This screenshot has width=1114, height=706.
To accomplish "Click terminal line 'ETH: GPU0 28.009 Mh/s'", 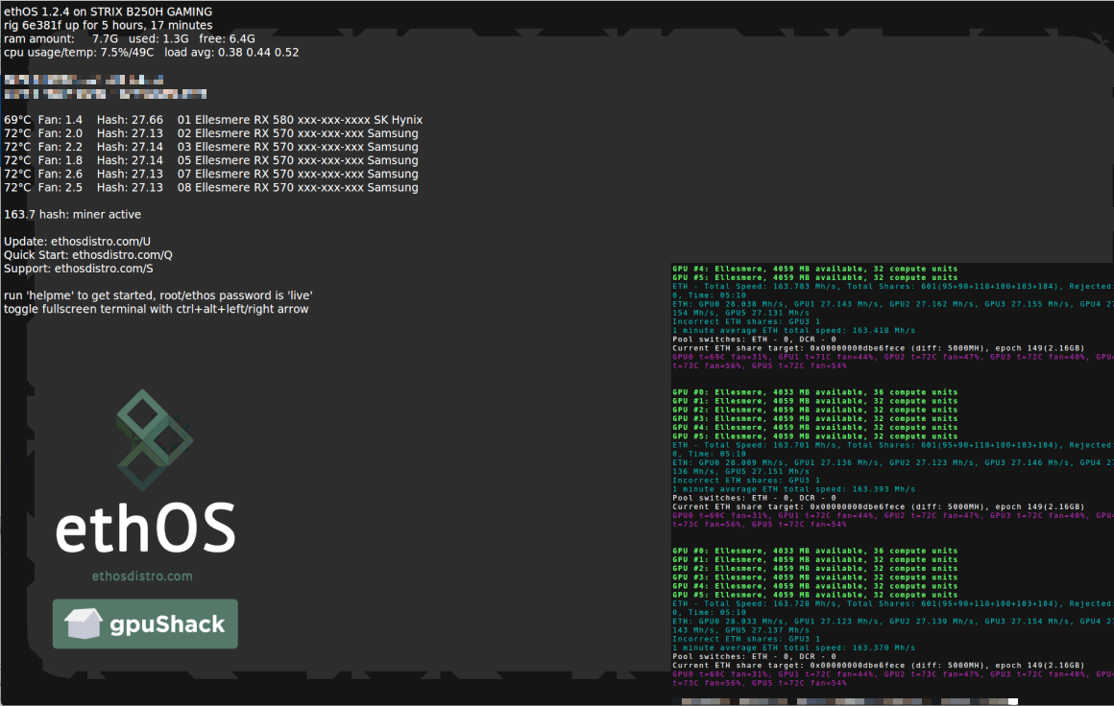I will [x=892, y=462].
